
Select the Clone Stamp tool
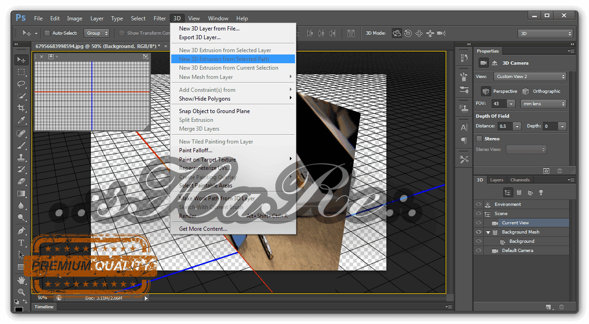[21, 157]
